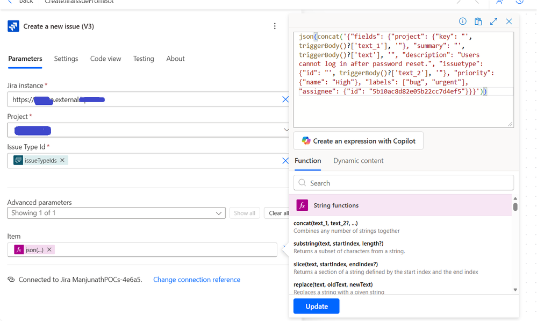This screenshot has width=537, height=321.
Task: Click the Update button
Action: click(x=317, y=306)
